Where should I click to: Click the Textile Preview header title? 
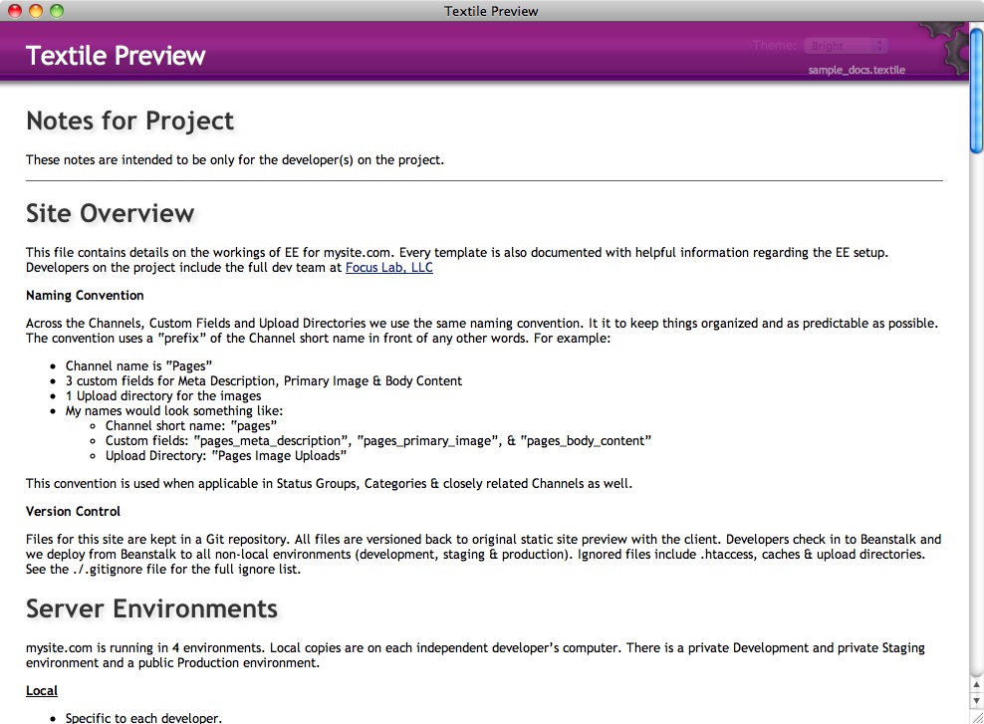(116, 56)
